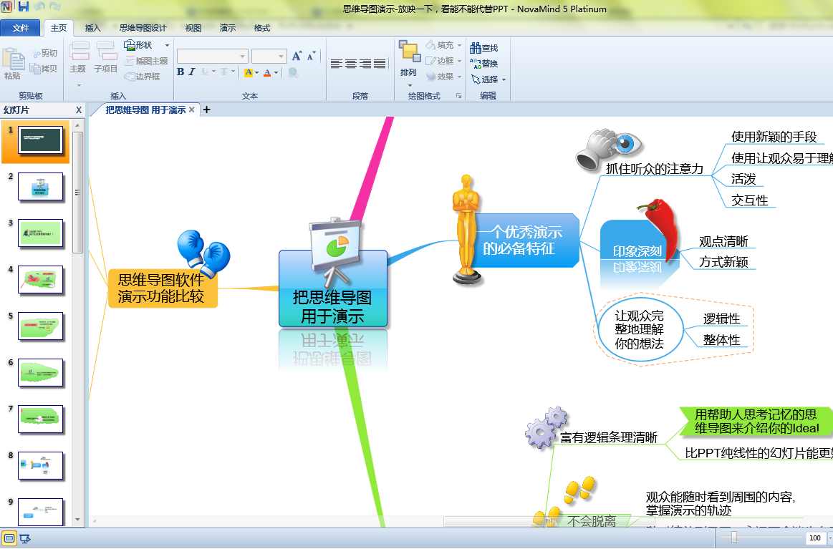
Task: Click the presentation mode icon in status bar
Action: point(25,538)
